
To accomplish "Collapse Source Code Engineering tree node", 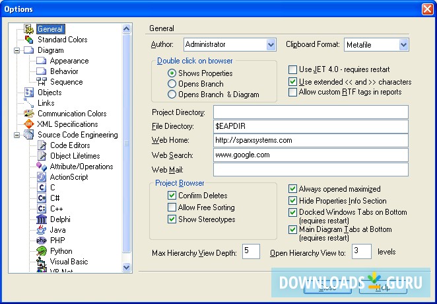I will tap(17, 135).
